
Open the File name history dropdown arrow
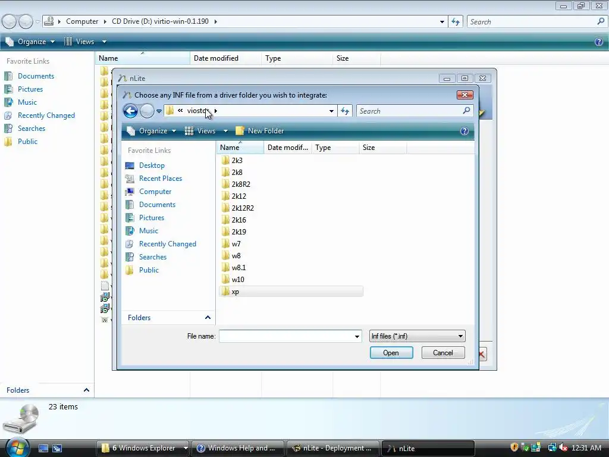357,337
